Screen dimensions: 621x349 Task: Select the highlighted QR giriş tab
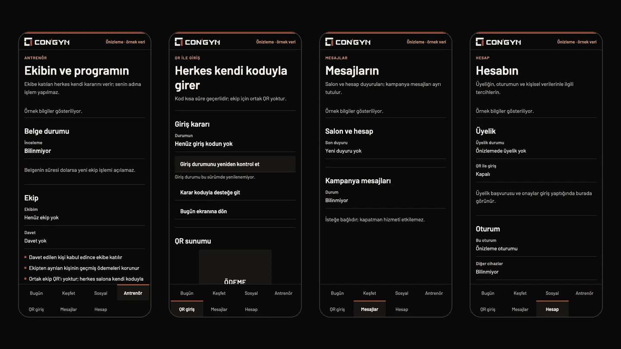187,309
